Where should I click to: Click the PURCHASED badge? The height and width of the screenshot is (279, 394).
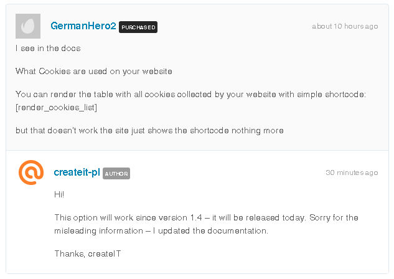138,27
